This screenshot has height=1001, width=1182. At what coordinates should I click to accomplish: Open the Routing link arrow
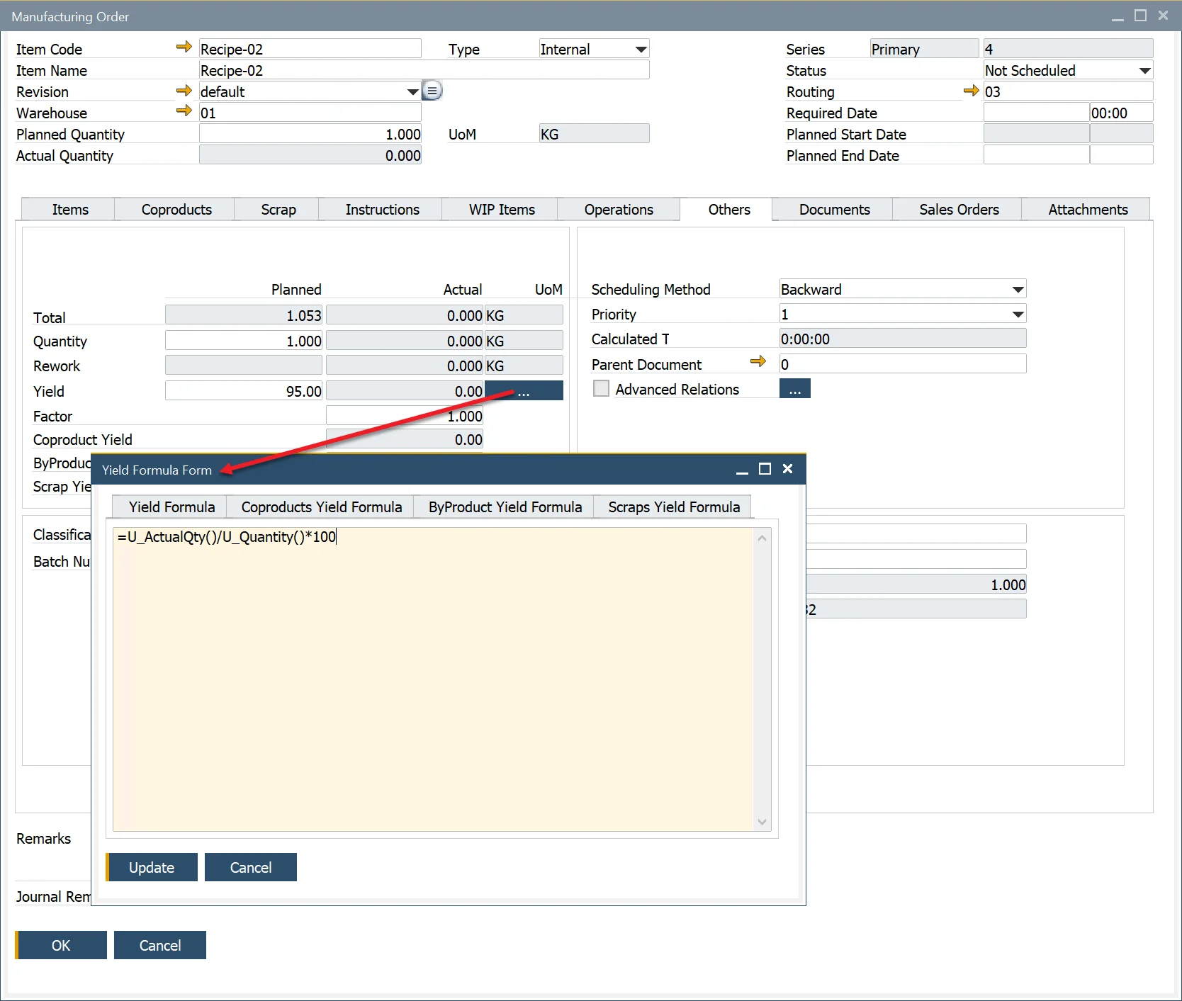click(971, 91)
